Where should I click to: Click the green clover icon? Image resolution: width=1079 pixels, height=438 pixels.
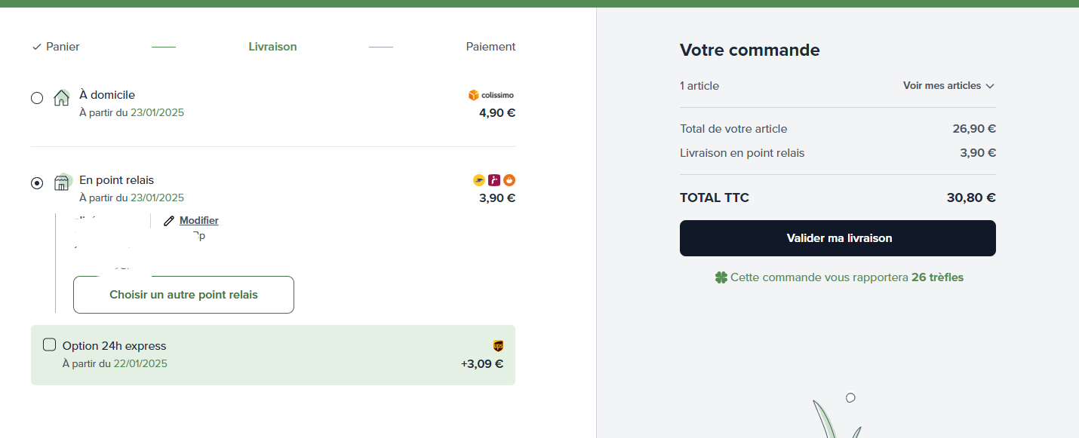[721, 277]
